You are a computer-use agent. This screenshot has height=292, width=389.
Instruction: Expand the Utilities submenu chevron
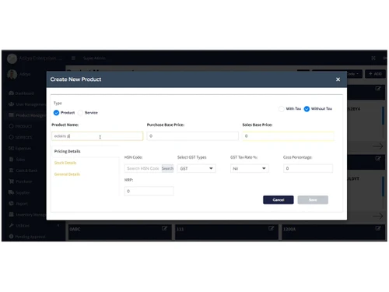click(x=58, y=225)
